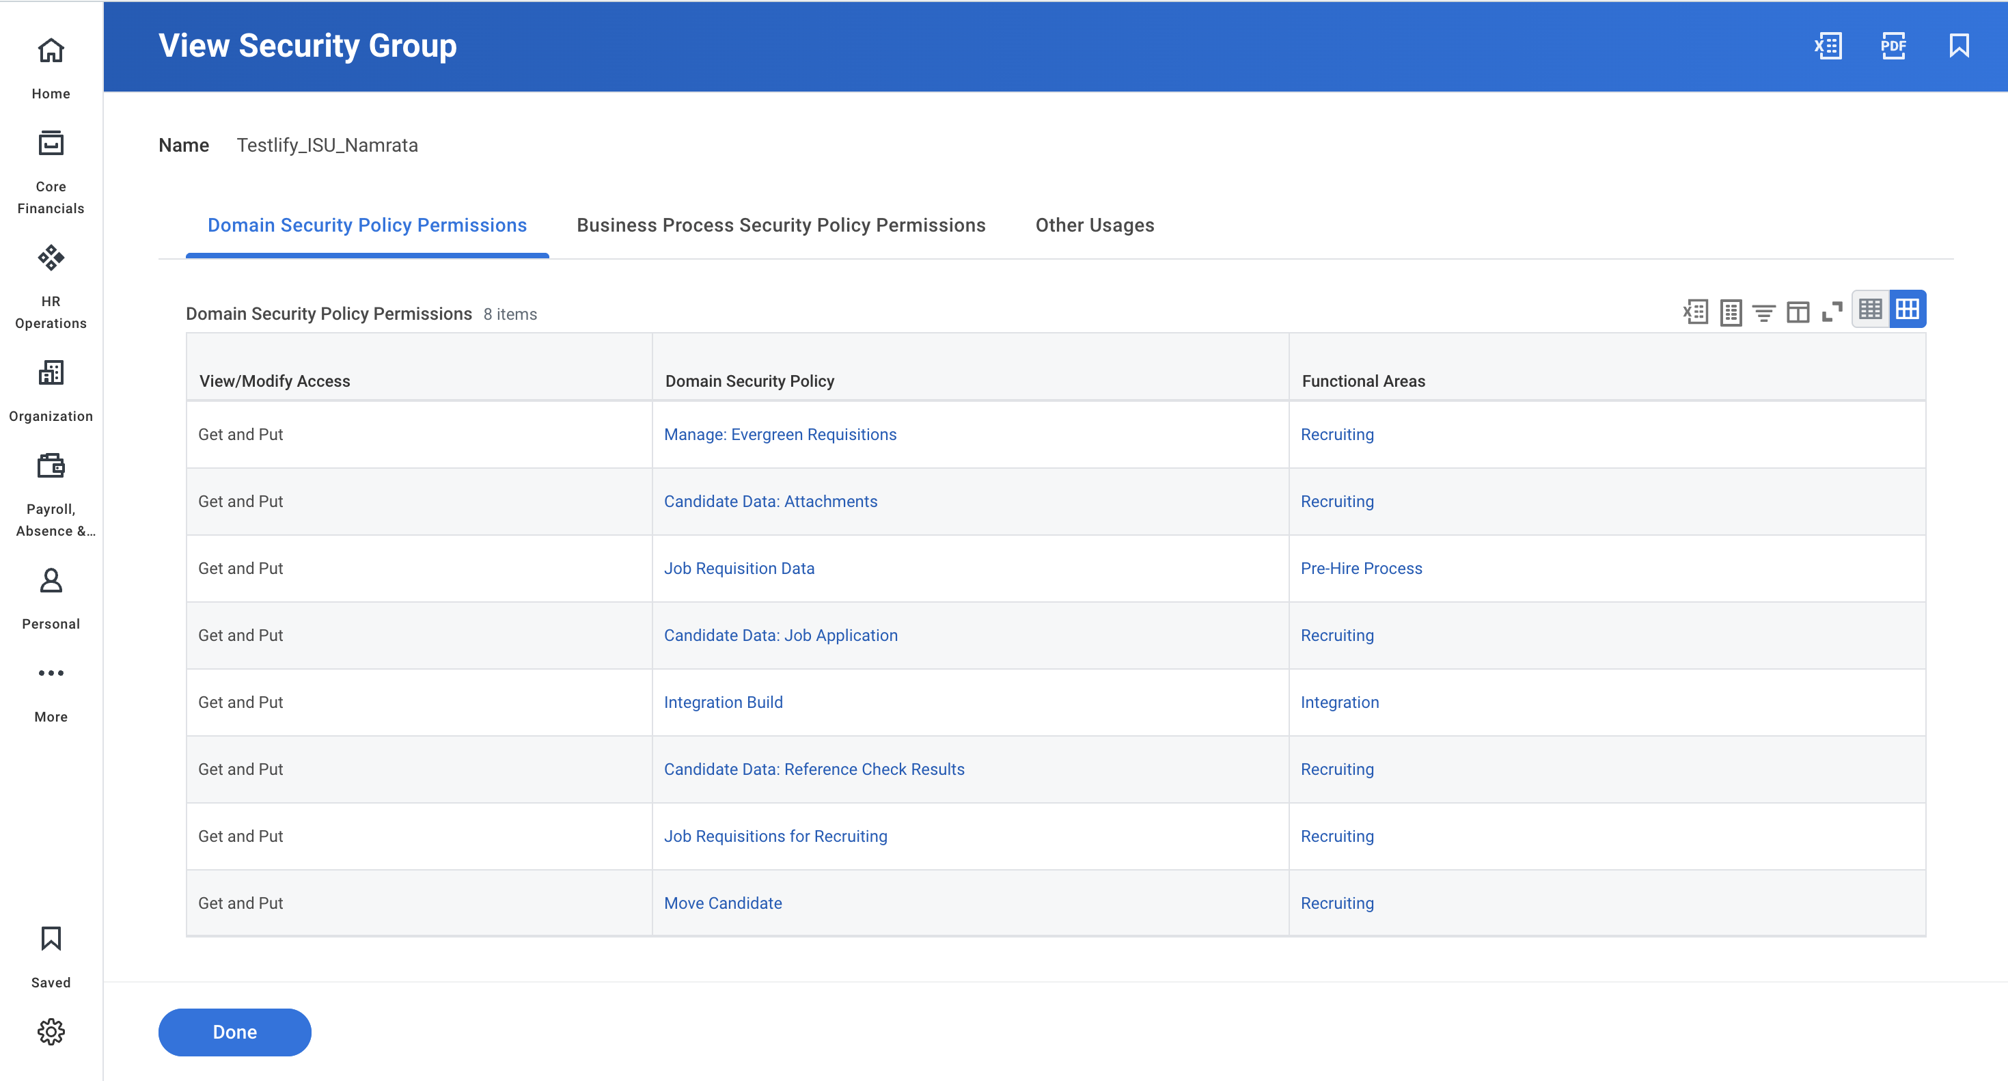2008x1081 pixels.
Task: Export table grid to Excel
Action: click(1695, 312)
